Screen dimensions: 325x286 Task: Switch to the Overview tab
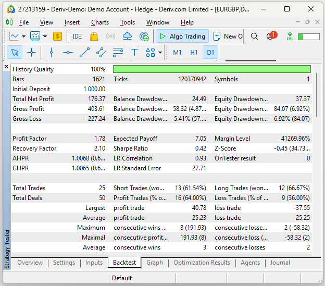coord(30,263)
